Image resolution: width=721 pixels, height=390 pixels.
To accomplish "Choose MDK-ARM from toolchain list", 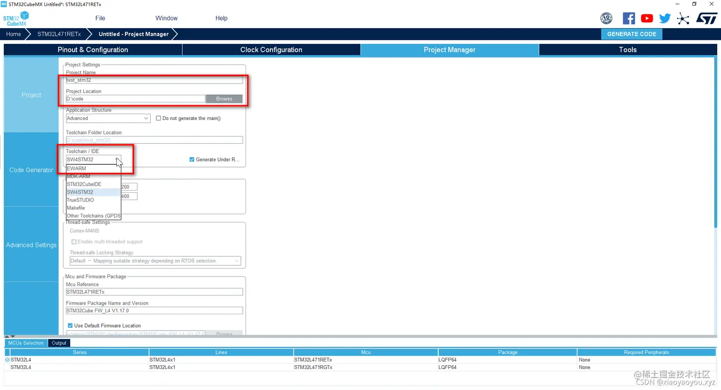I will [x=93, y=176].
